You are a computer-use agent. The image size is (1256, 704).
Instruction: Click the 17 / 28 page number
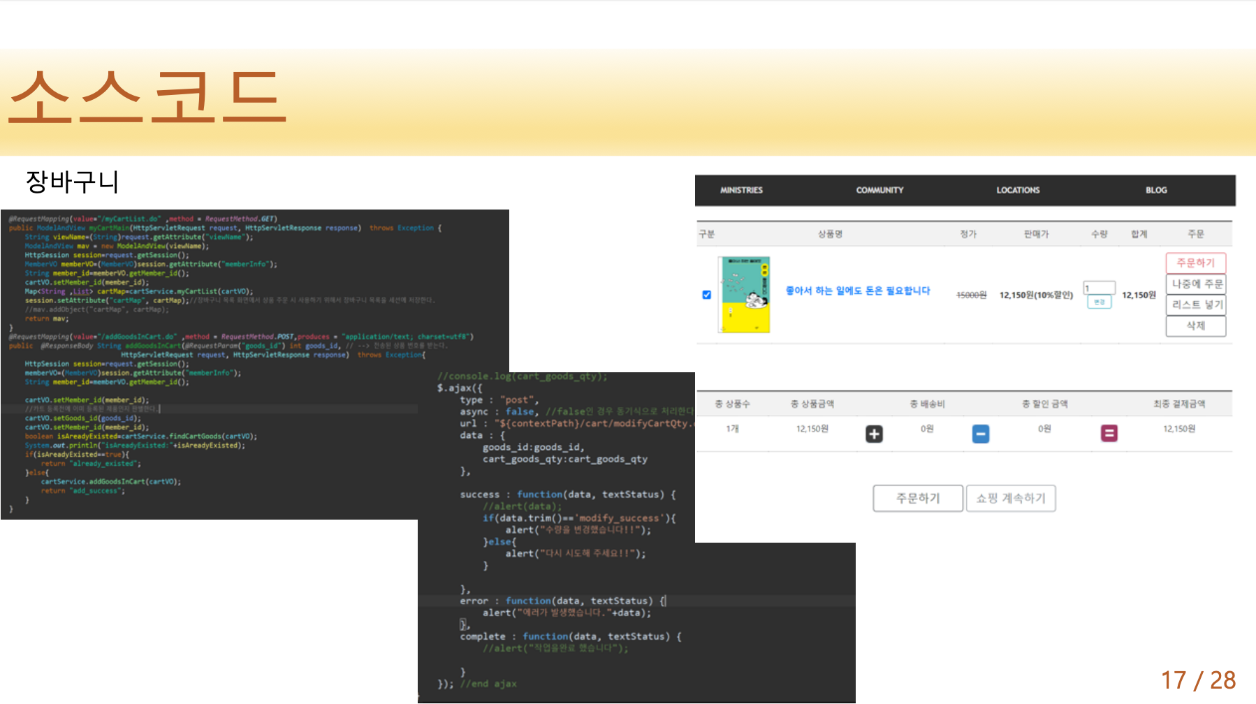click(1198, 680)
